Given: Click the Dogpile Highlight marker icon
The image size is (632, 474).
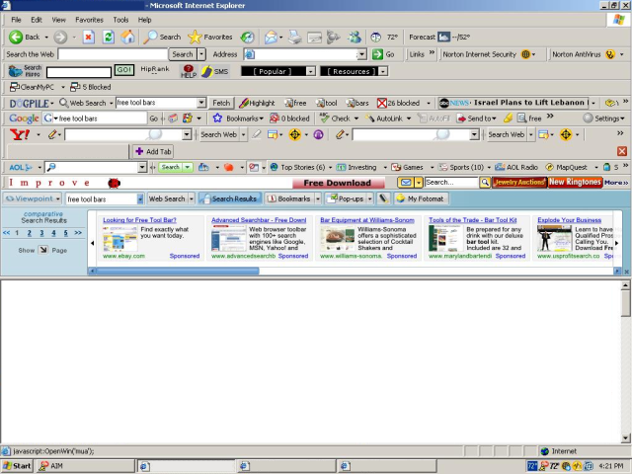Looking at the screenshot, I should coord(244,103).
